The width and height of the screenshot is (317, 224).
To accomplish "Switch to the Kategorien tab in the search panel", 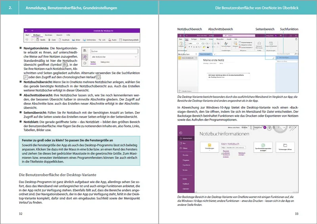I will 105,62.
